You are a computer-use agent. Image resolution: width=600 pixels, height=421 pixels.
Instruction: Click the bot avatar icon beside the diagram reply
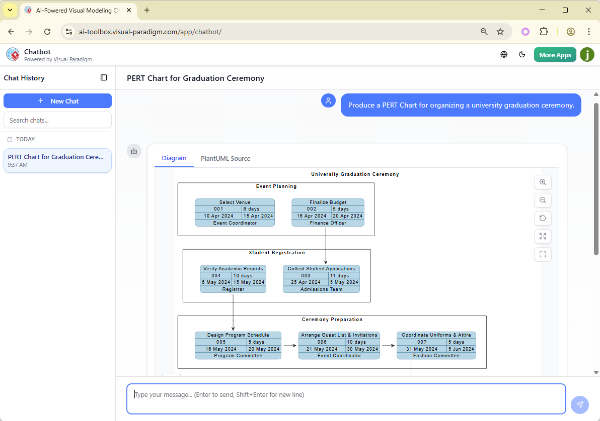point(134,151)
